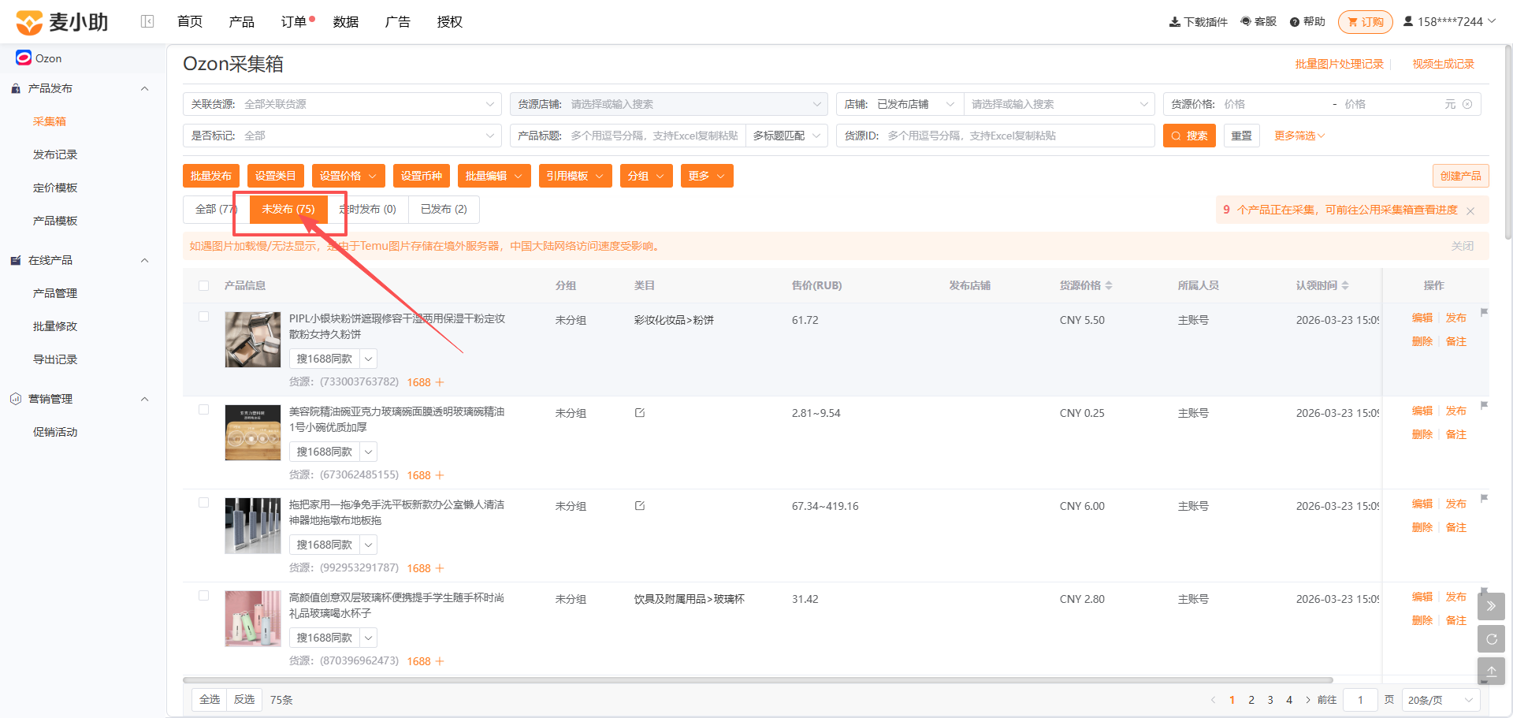Toggle the select-all header checkbox
This screenshot has width=1513, height=718.
point(204,285)
